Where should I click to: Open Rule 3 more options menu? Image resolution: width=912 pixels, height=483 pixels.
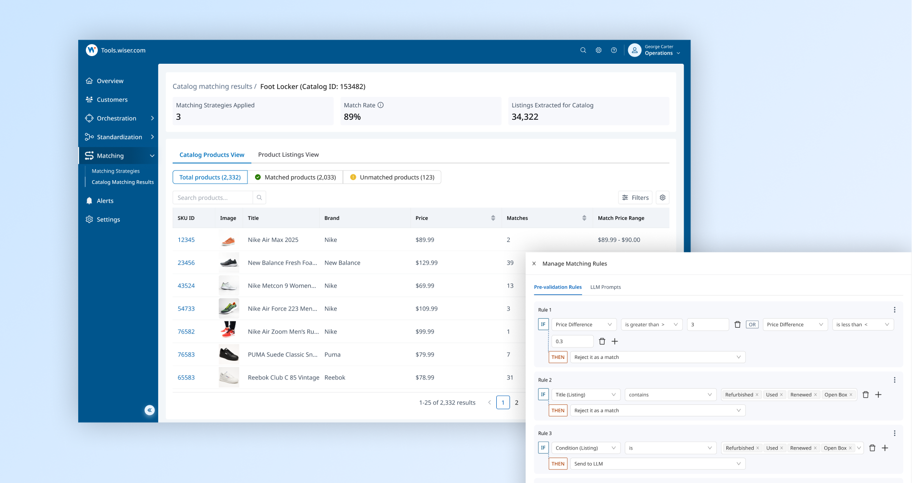tap(894, 433)
